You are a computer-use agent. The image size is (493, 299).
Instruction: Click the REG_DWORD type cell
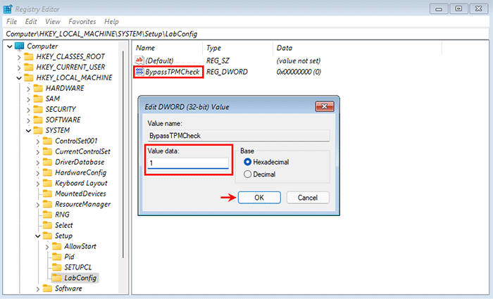(227, 72)
